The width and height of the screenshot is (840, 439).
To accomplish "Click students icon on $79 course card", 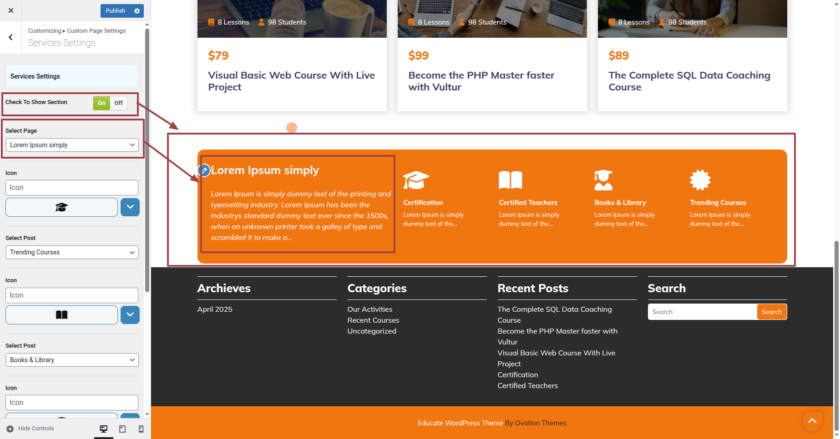I will (261, 22).
